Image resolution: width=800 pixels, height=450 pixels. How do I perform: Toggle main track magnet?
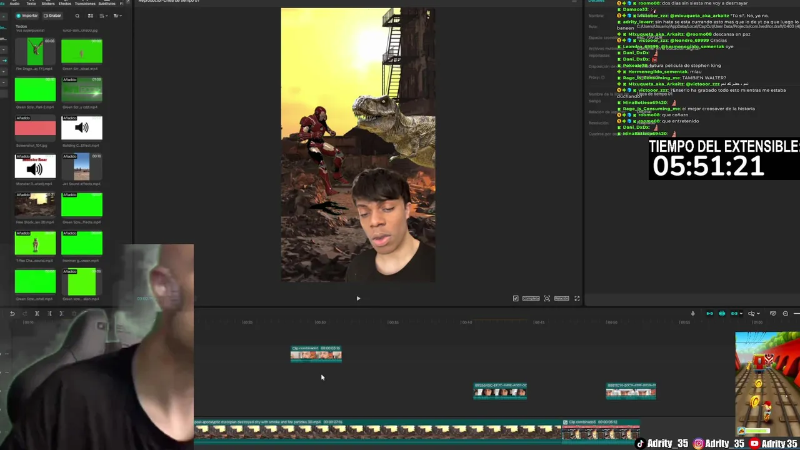[x=709, y=314]
